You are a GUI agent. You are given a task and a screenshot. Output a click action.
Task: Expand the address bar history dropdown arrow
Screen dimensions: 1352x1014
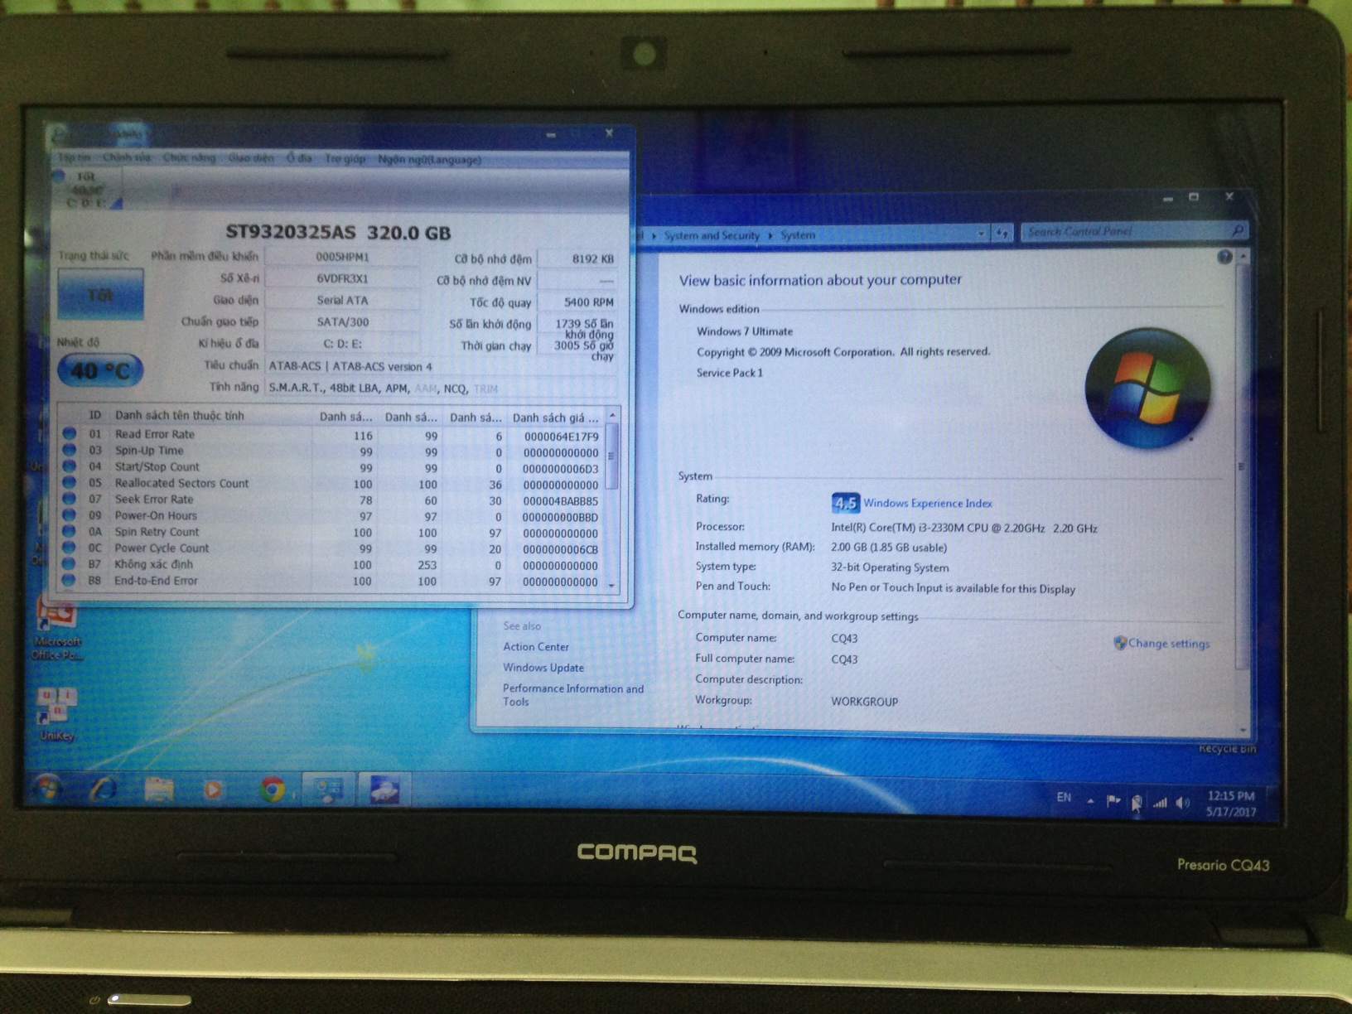[981, 234]
